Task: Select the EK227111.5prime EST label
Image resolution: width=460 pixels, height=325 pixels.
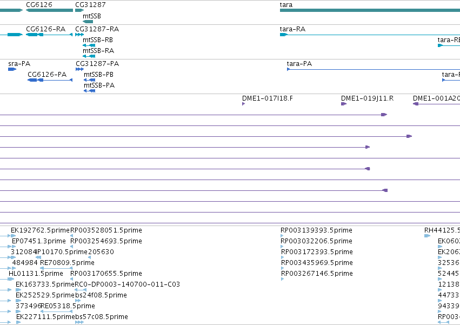Action: 45,317
